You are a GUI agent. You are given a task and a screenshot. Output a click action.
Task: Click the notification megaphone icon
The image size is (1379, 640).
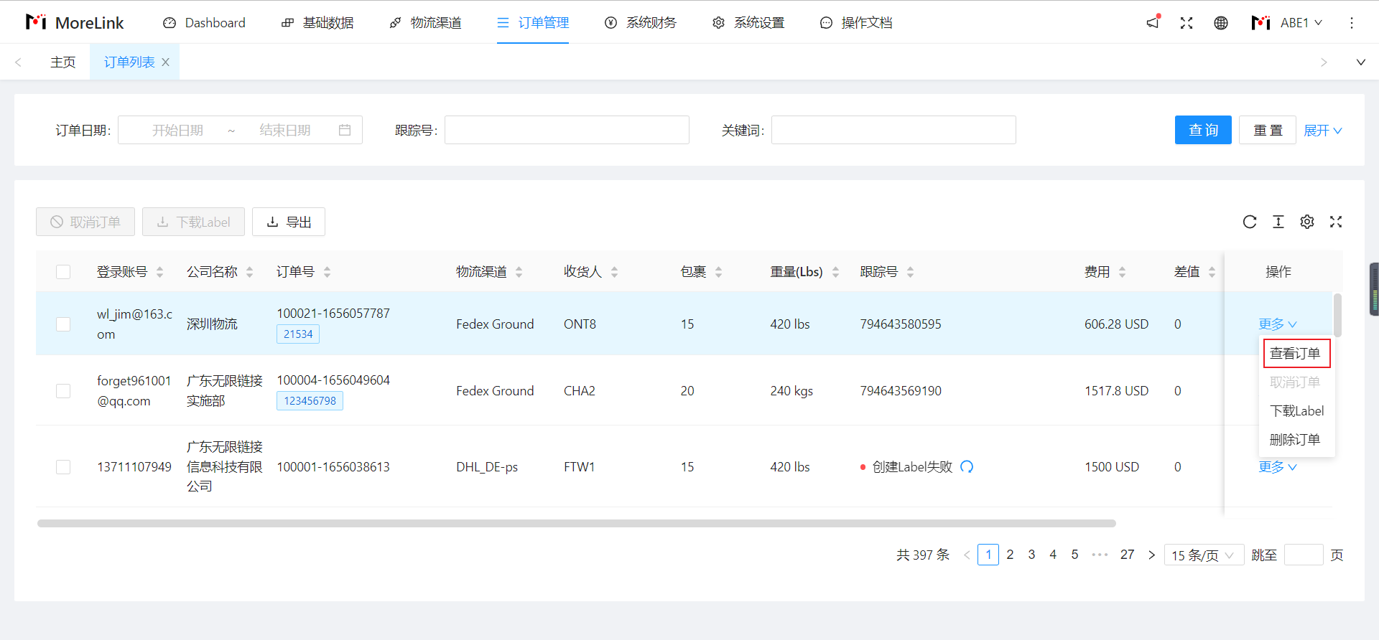1153,22
